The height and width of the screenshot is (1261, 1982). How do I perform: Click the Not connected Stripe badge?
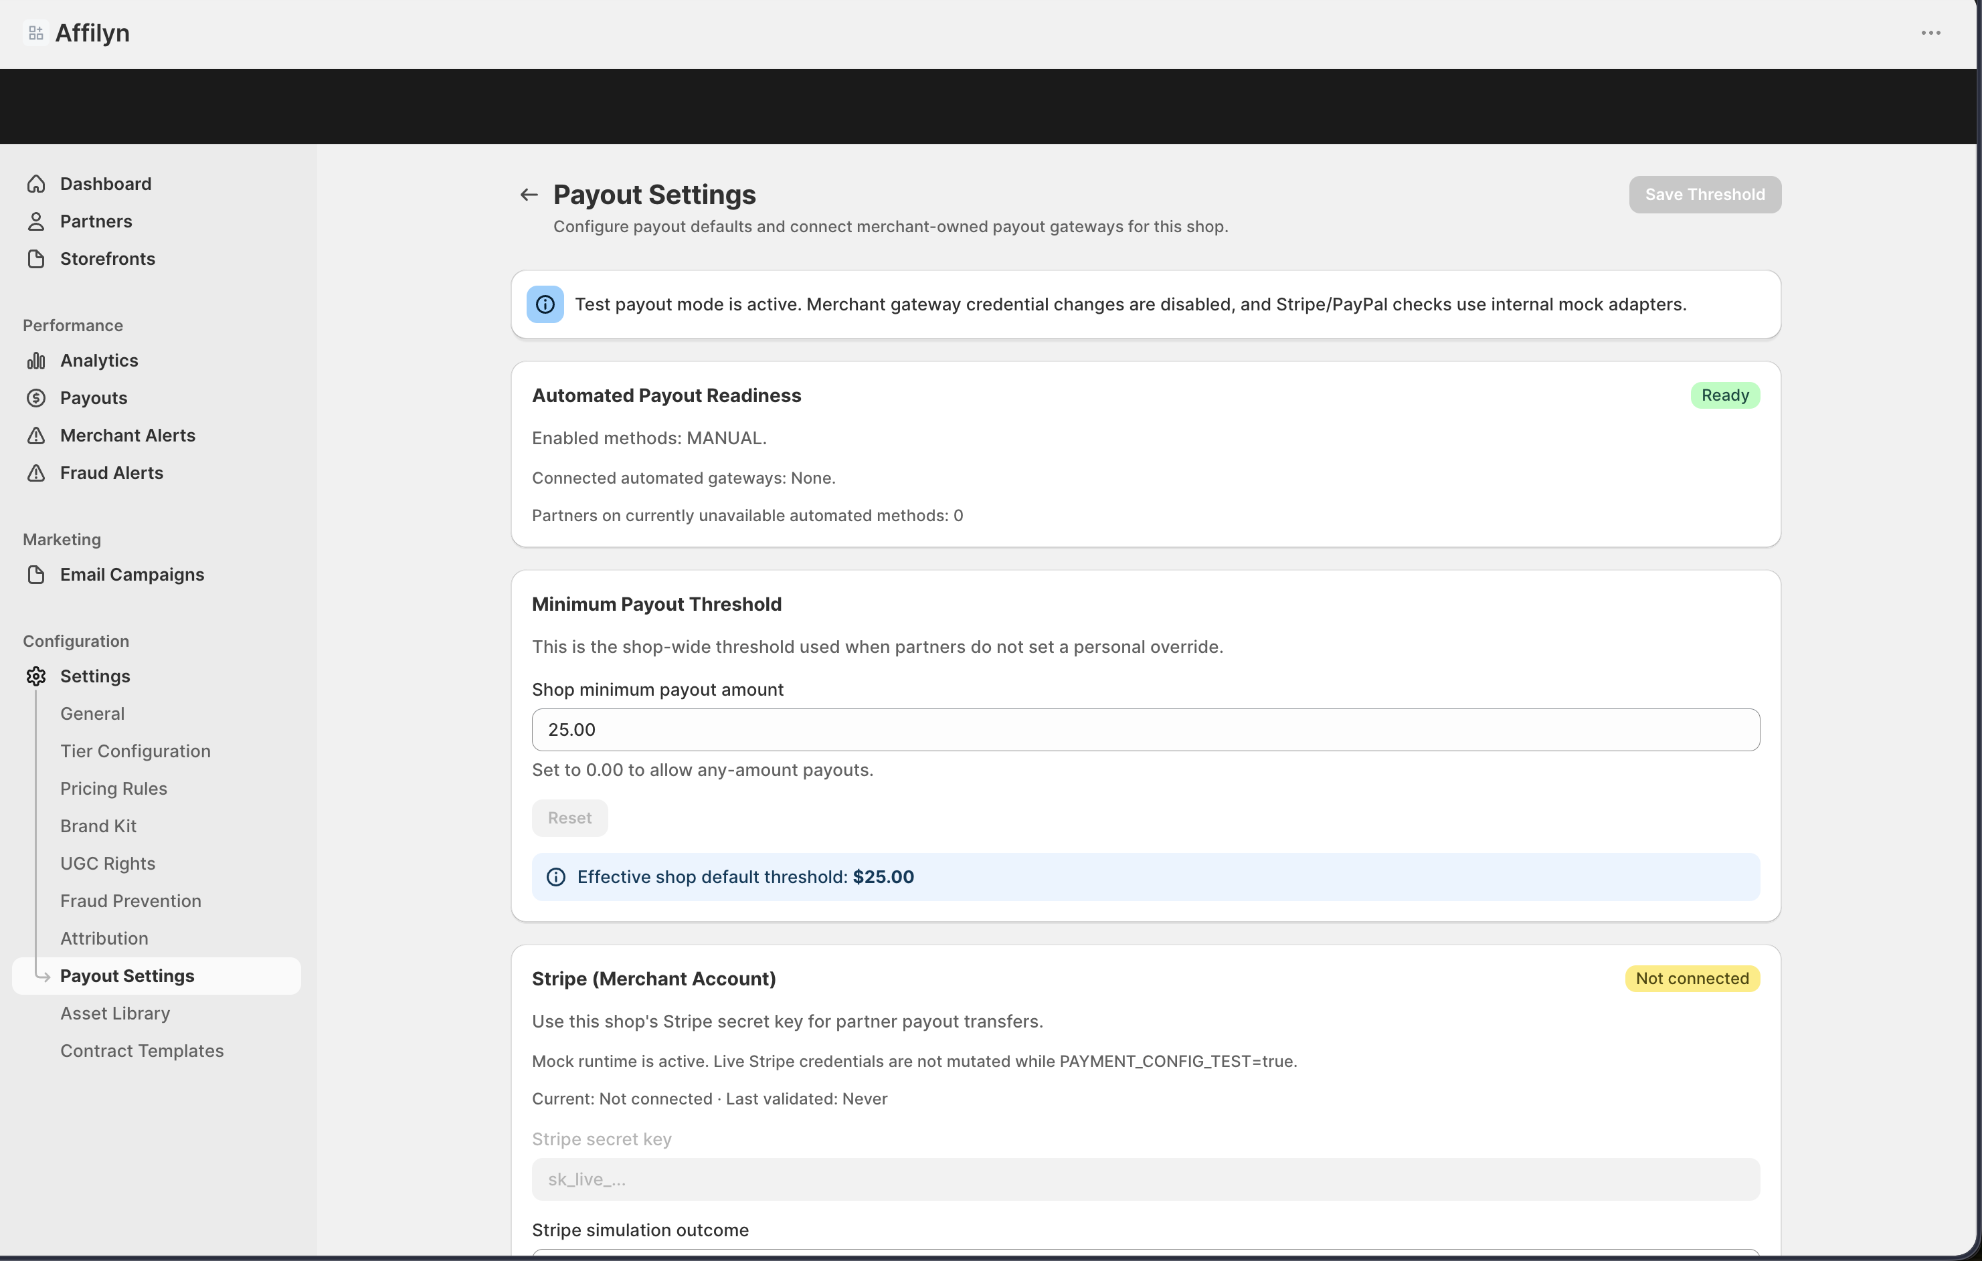[x=1692, y=979]
